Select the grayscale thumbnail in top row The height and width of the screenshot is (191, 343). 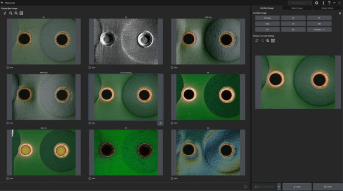click(126, 41)
